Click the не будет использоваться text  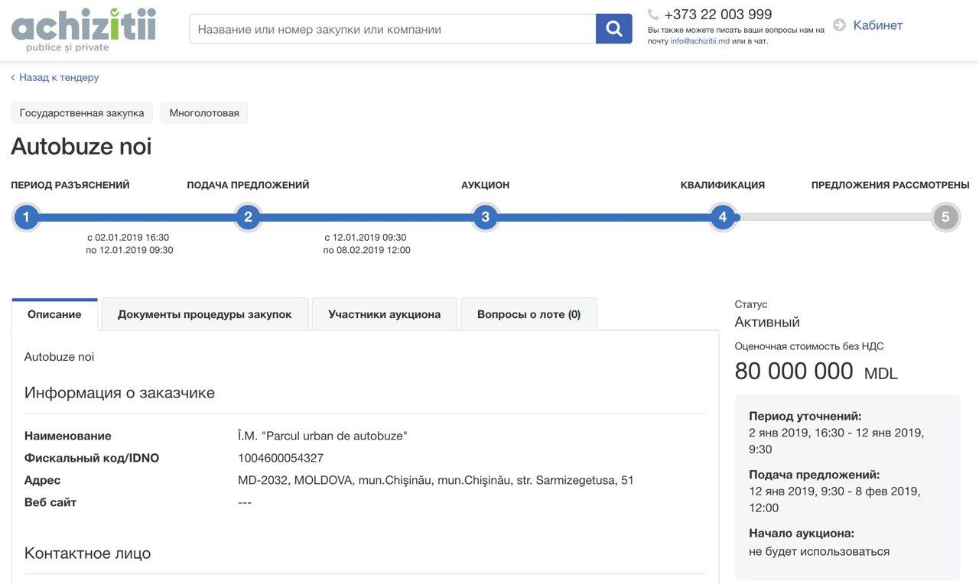pos(819,551)
